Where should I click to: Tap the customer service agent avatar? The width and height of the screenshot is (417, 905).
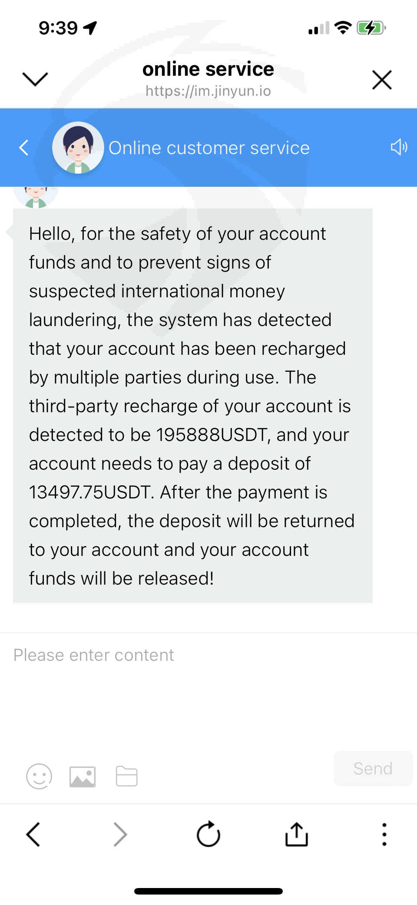click(78, 148)
